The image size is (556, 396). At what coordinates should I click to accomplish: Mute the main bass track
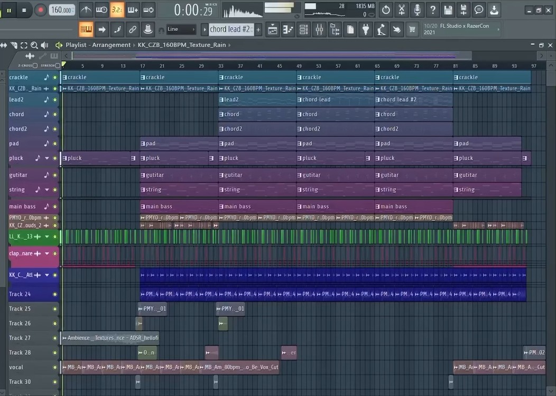click(x=55, y=206)
